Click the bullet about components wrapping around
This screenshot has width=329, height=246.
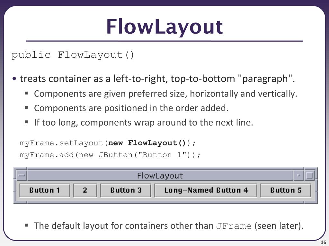(x=144, y=123)
